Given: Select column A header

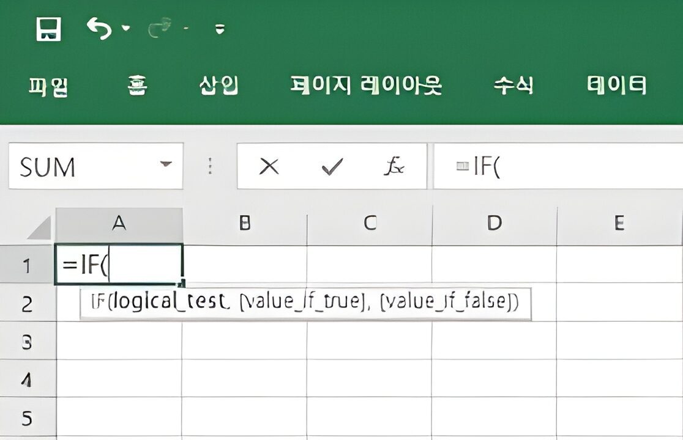Looking at the screenshot, I should tap(119, 226).
